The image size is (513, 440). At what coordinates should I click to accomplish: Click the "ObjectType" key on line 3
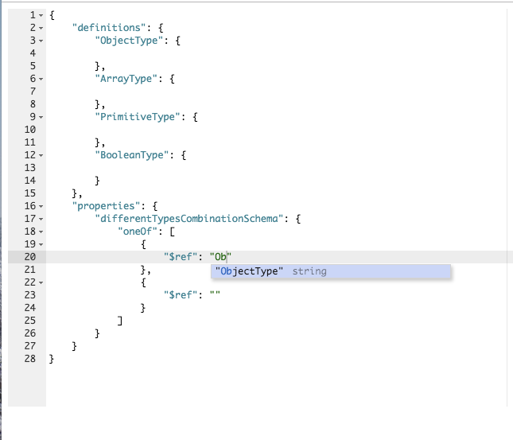129,41
